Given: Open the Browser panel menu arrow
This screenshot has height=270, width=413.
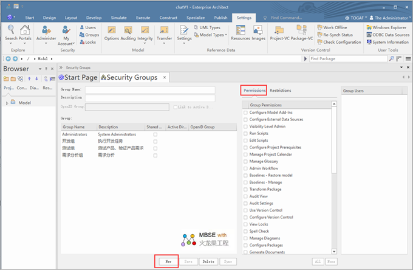Looking at the screenshot, I should pyautogui.click(x=40, y=69).
